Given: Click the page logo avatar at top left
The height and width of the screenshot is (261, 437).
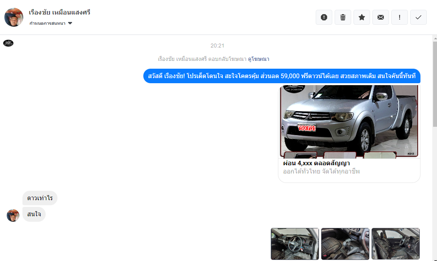Looking at the screenshot, I should [8, 43].
